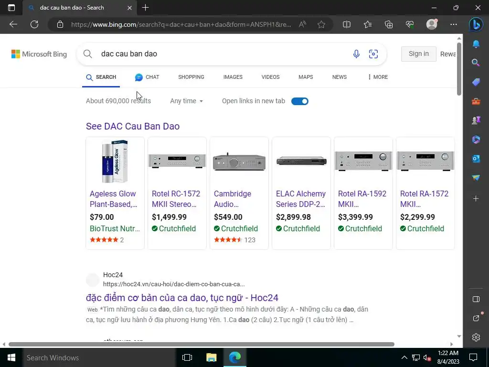
Task: Go back to previous page
Action: click(x=13, y=24)
